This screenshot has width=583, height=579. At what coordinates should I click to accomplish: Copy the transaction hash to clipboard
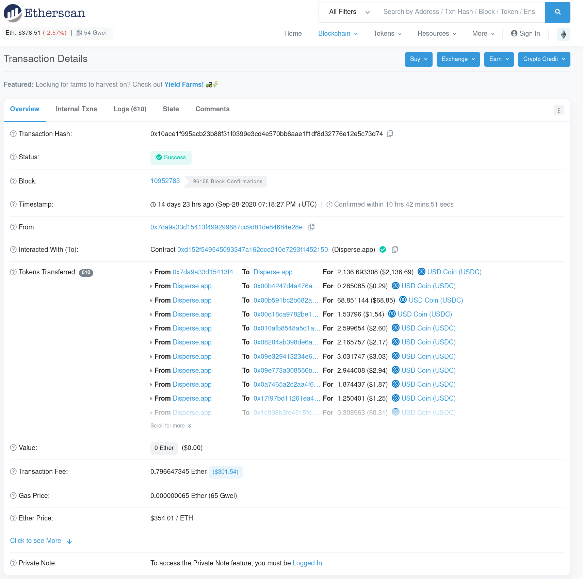(390, 134)
